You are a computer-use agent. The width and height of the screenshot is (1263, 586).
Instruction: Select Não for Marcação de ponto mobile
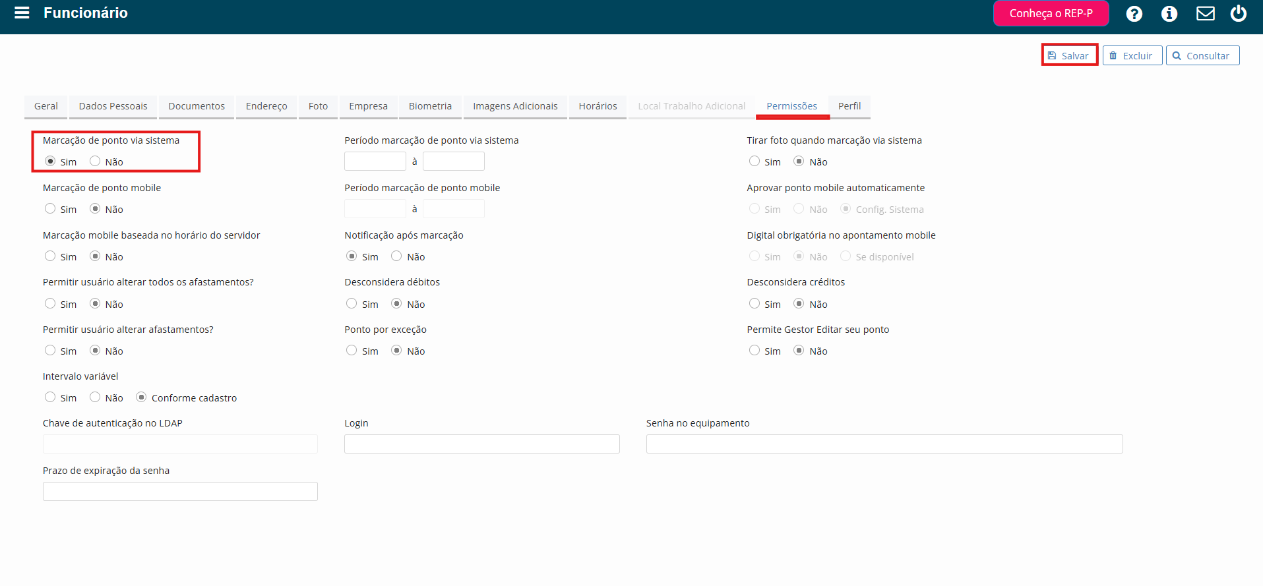pyautogui.click(x=95, y=208)
